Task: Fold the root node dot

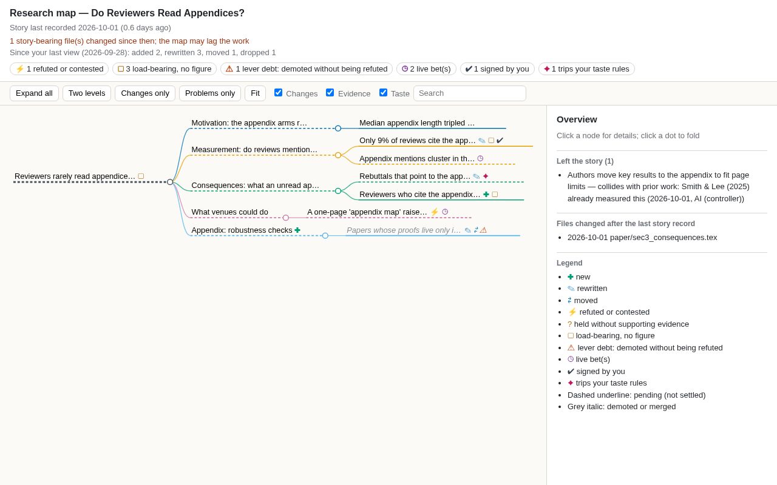Action: click(x=170, y=182)
